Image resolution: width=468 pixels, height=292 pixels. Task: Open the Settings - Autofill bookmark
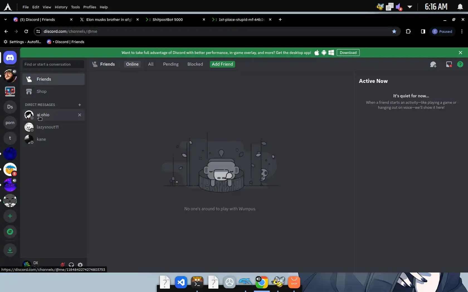22,42
